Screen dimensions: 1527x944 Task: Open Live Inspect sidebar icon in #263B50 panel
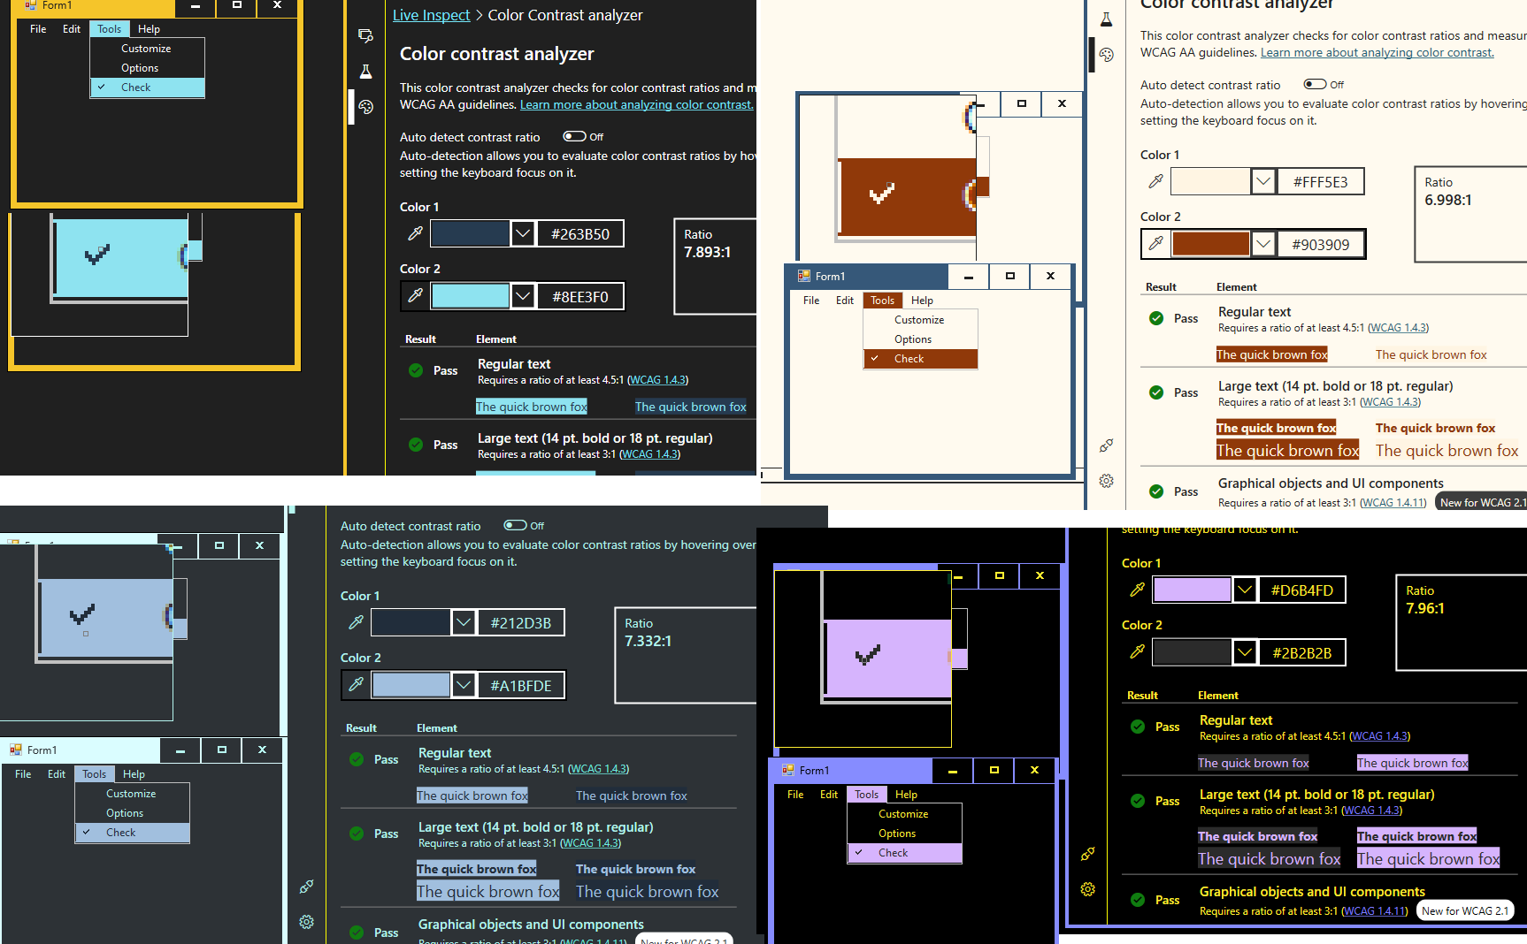tap(365, 35)
